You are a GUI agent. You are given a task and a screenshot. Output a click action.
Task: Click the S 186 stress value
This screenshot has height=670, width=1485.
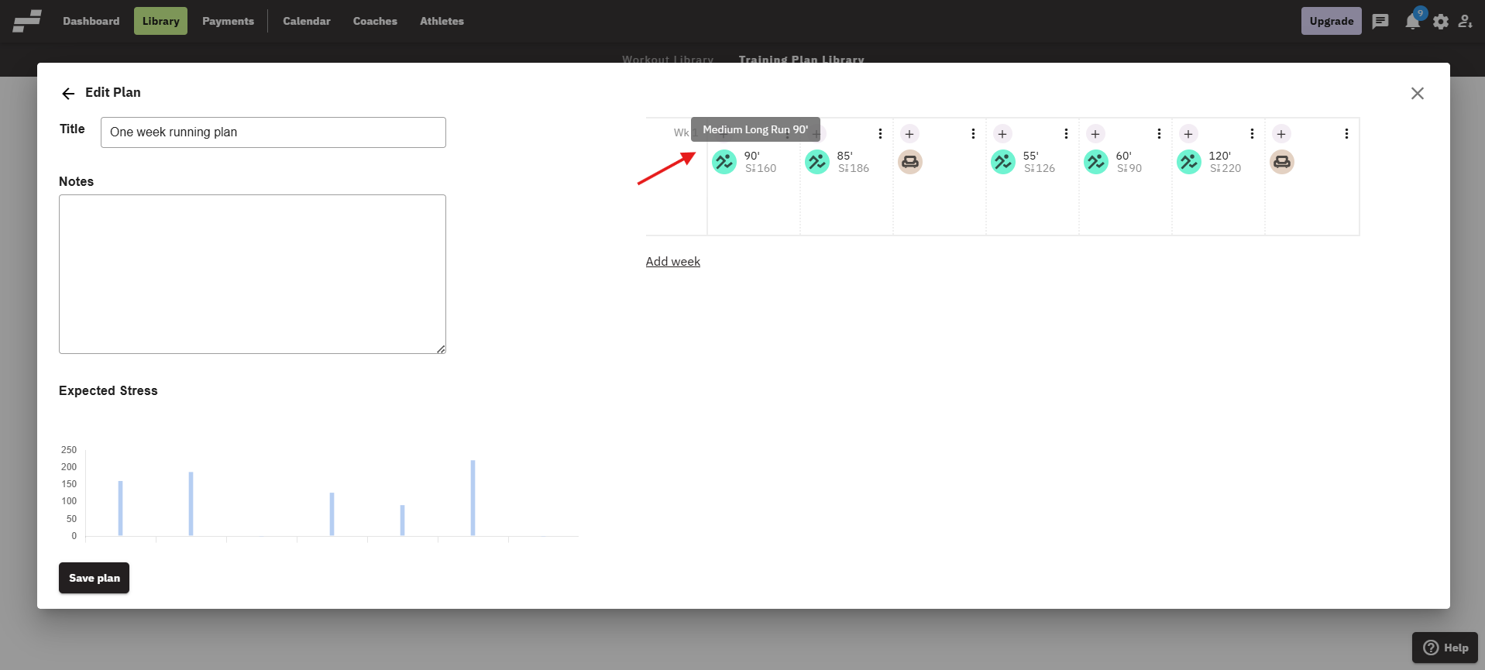coord(854,168)
